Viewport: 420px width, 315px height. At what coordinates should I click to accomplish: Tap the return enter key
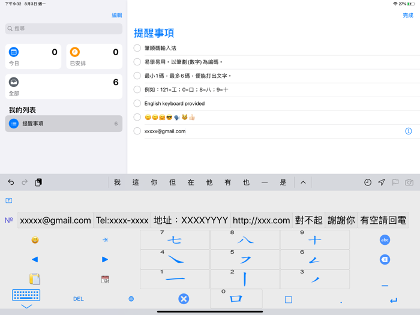(x=394, y=300)
